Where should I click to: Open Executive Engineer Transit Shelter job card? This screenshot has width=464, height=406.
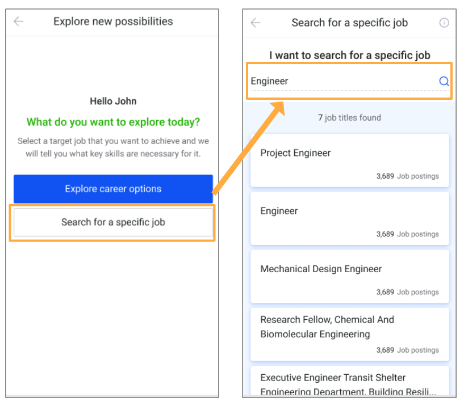click(349, 380)
